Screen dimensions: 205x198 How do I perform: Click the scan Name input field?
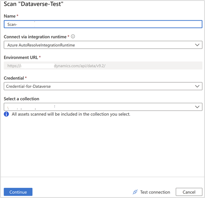(103, 24)
